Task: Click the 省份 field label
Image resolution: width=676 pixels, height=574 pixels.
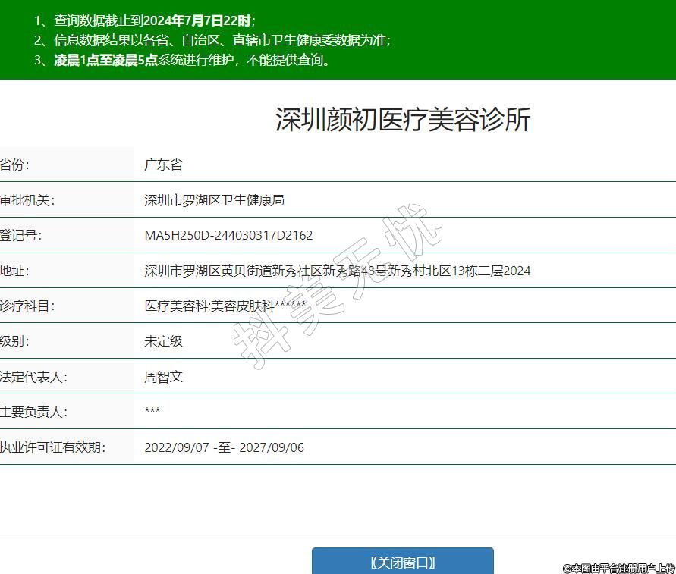Action: 15,165
